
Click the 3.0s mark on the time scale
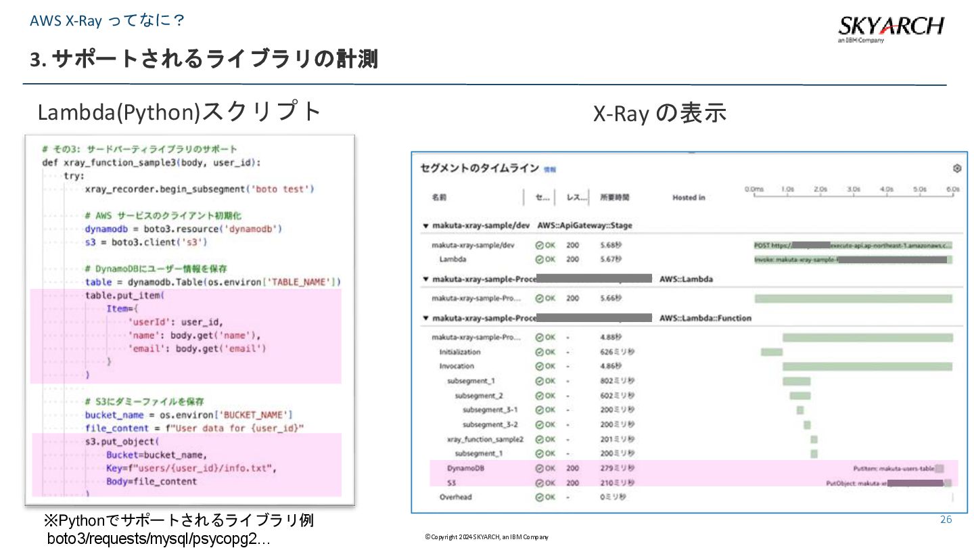point(853,189)
